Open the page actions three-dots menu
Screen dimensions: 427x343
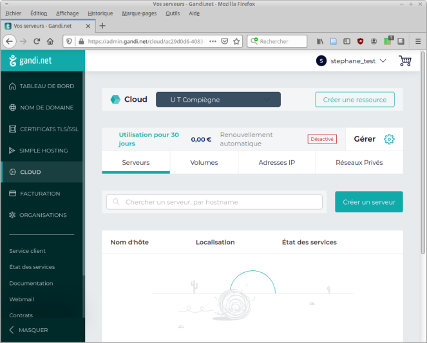(213, 41)
